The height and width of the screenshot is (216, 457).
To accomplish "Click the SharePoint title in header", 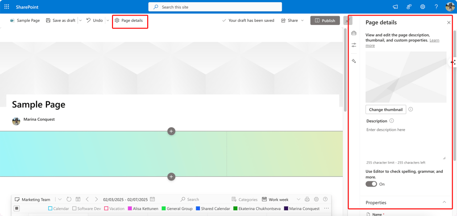I will click(27, 7).
